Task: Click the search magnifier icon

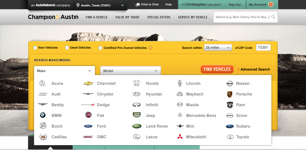Action: [273, 17]
